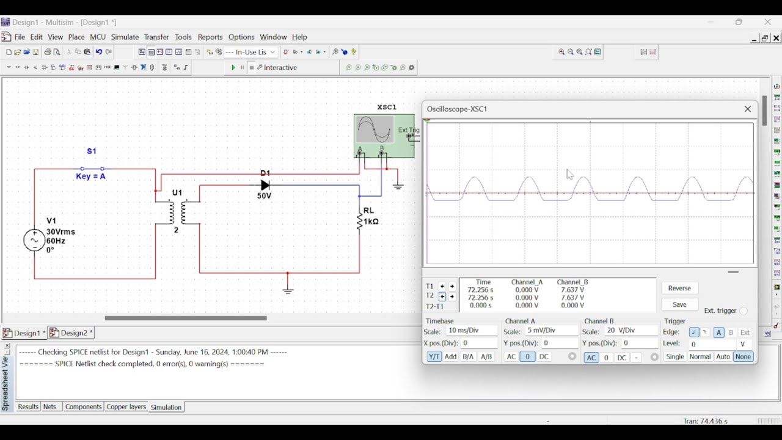Move cursor T2 right with arrow

point(452,296)
